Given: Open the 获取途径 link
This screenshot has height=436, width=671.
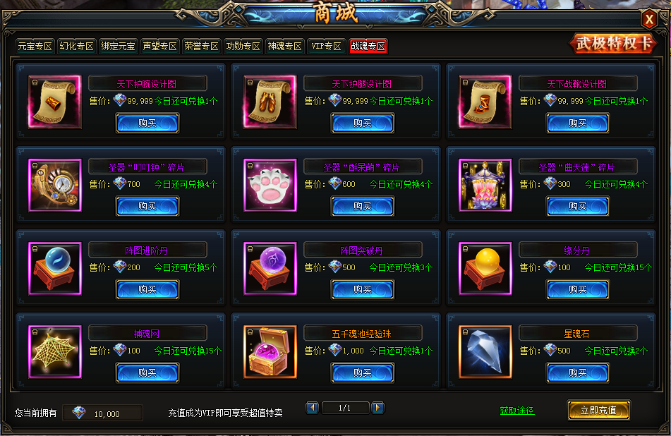Looking at the screenshot, I should pyautogui.click(x=517, y=411).
